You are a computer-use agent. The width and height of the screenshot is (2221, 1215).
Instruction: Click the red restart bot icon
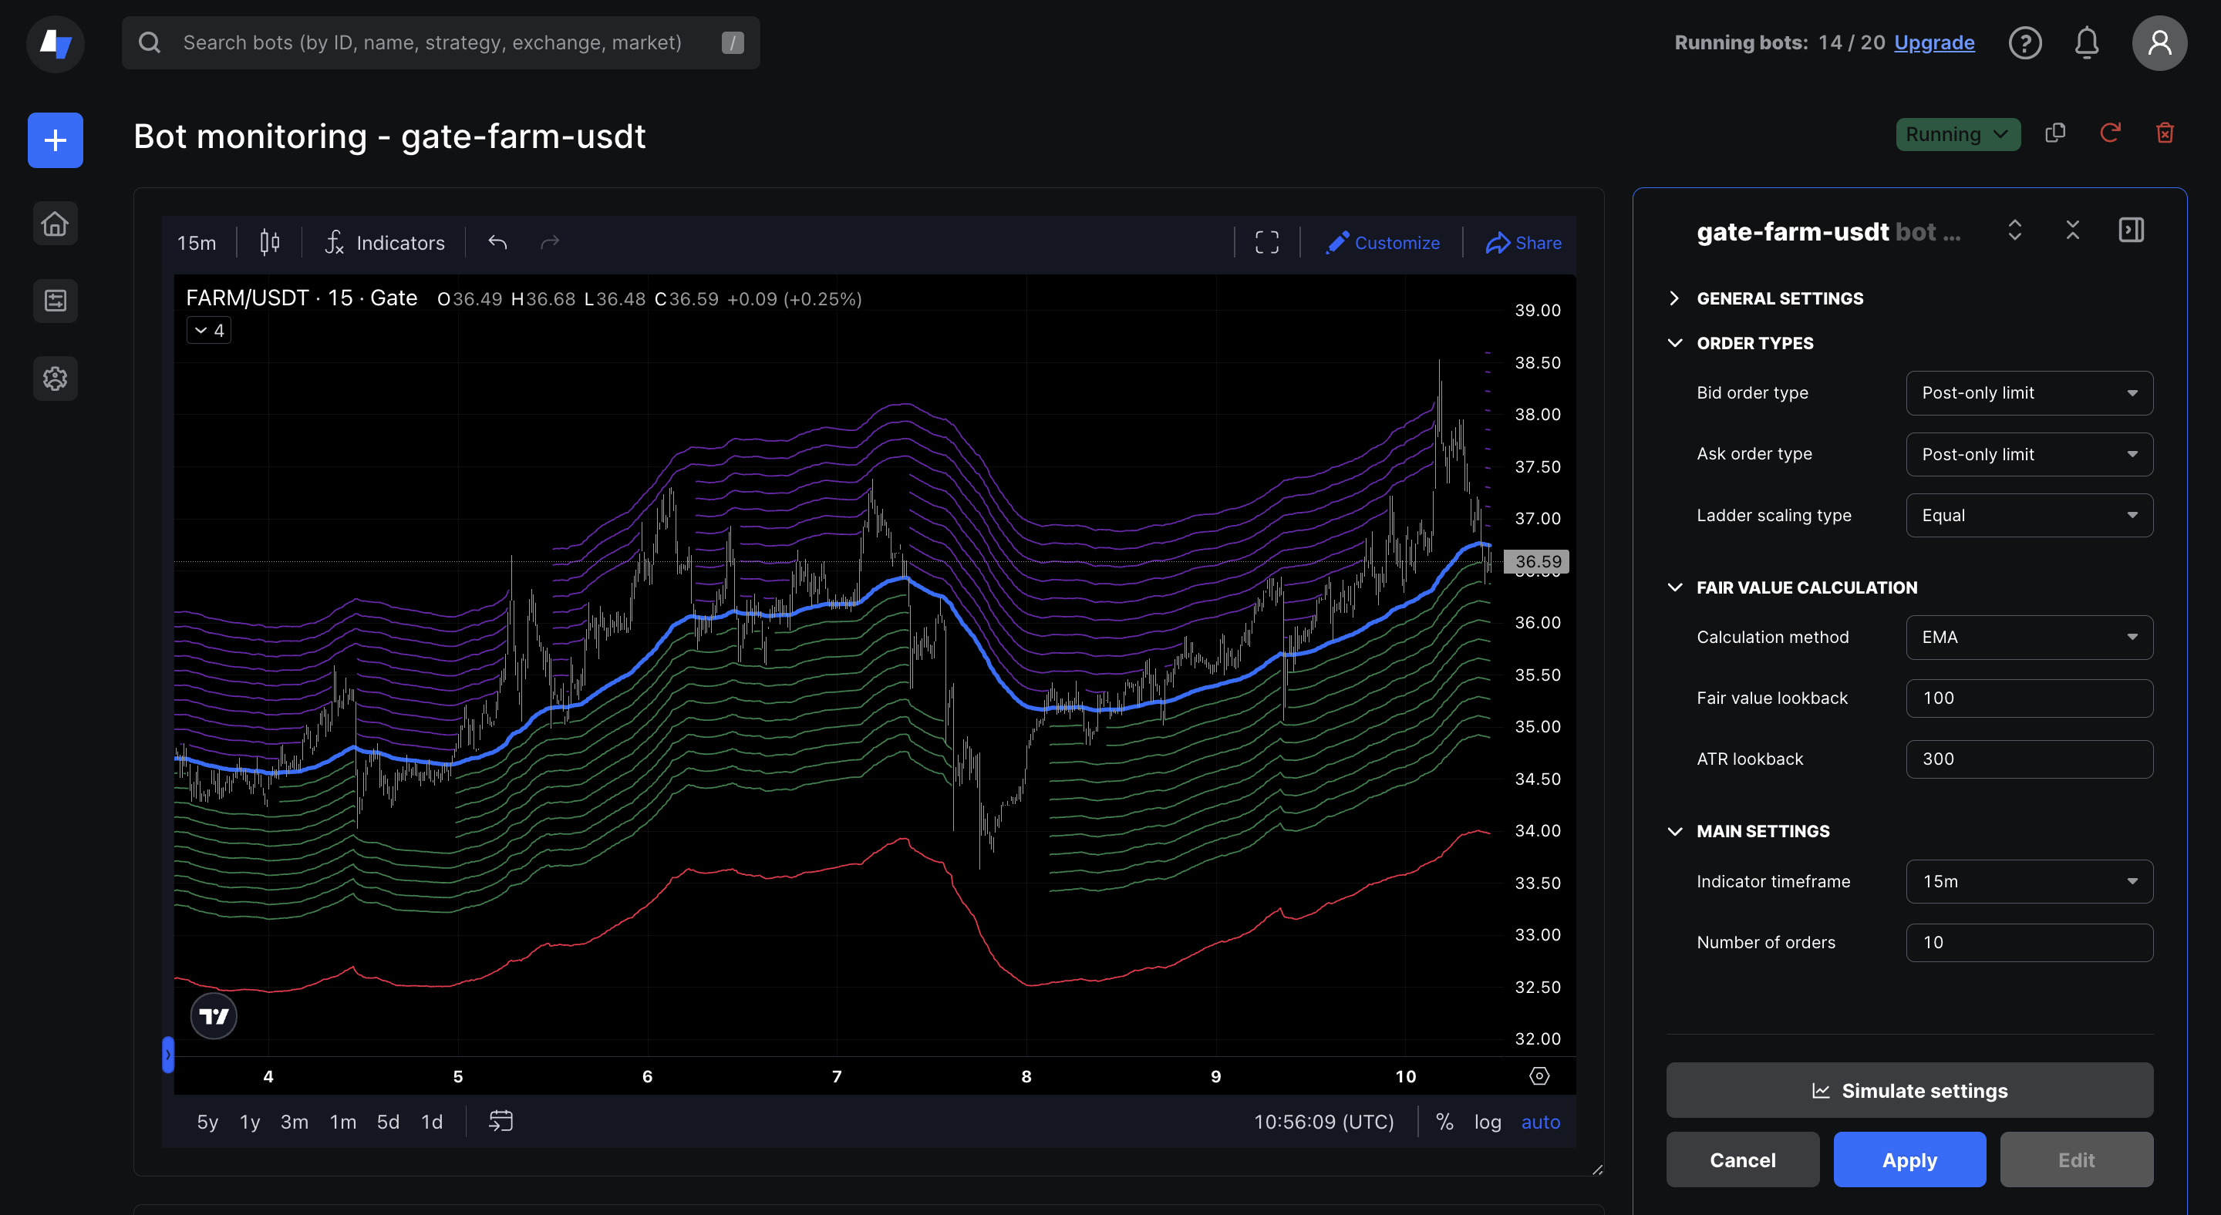click(x=2110, y=133)
